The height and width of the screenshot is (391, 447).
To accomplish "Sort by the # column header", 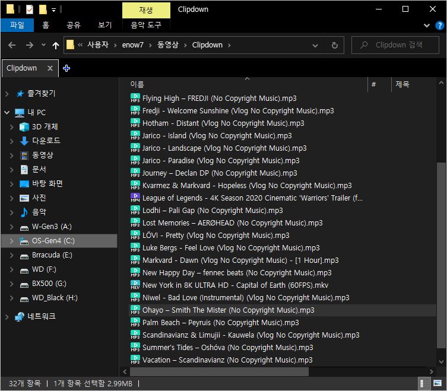I will [x=374, y=84].
